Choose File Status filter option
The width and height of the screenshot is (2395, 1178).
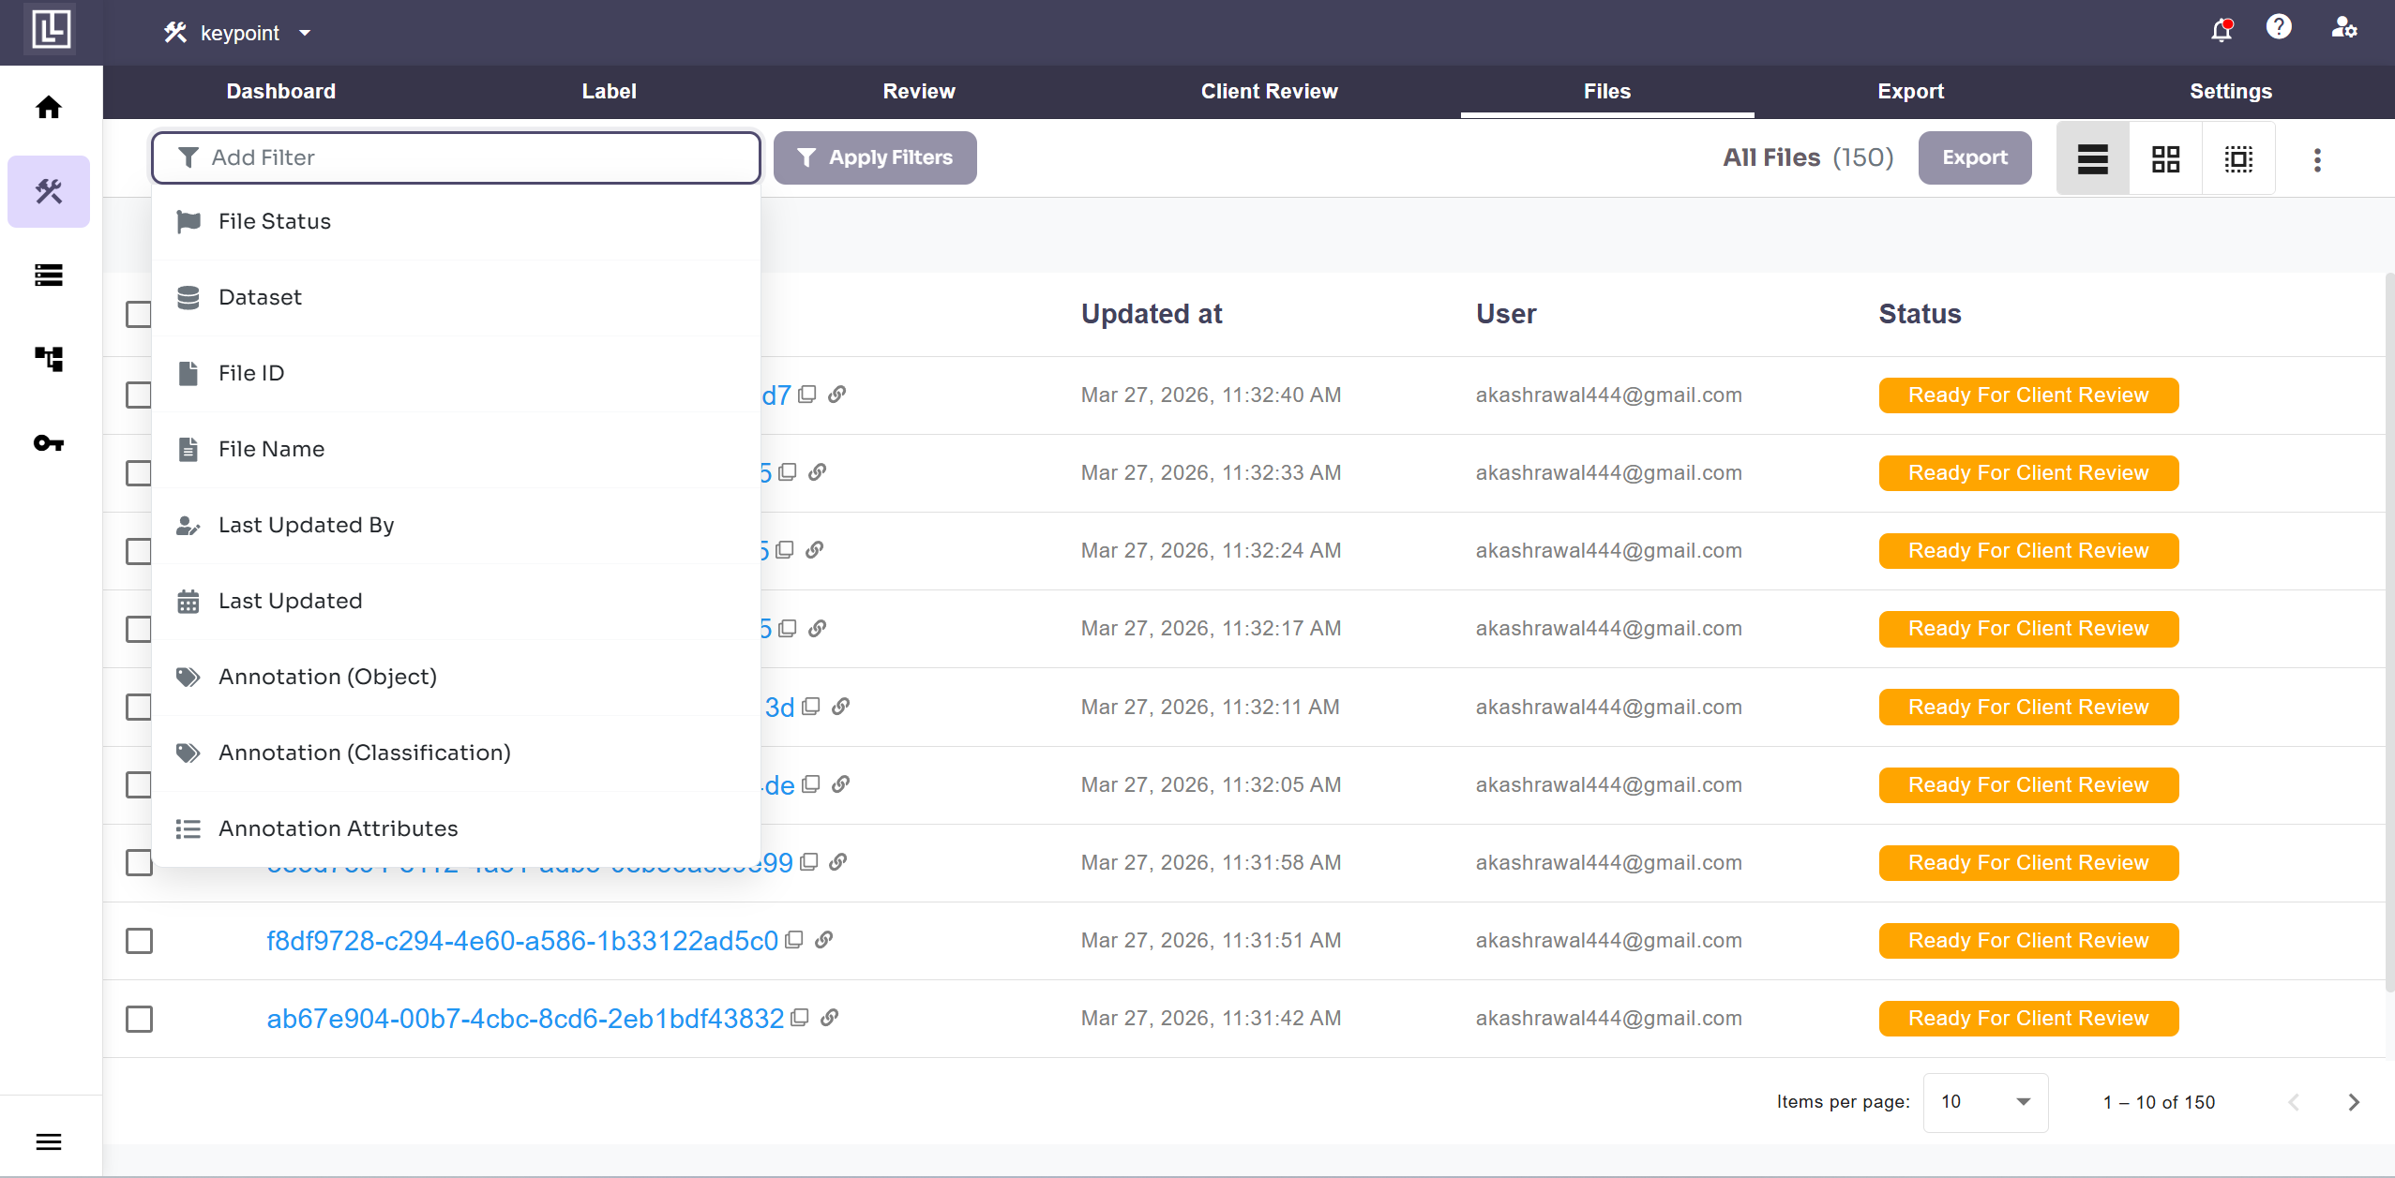coord(275,221)
